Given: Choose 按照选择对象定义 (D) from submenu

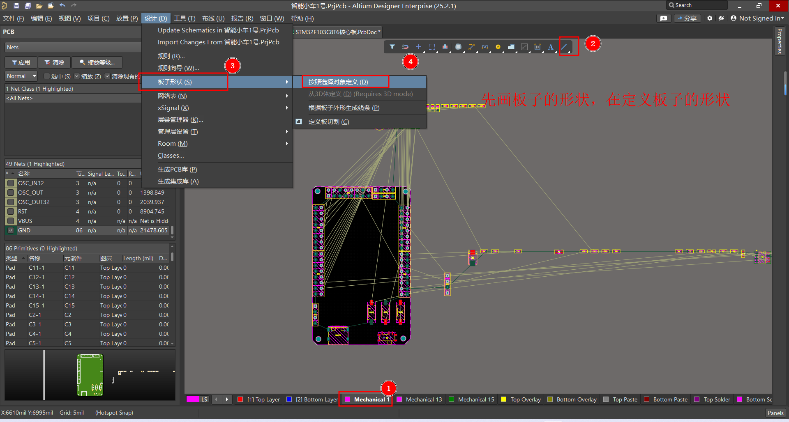Looking at the screenshot, I should (360, 82).
